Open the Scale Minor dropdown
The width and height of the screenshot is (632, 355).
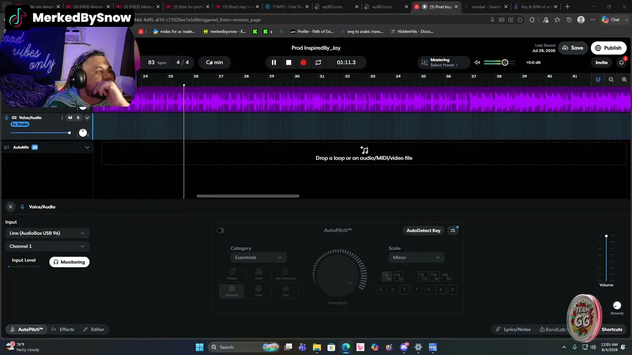click(x=416, y=257)
